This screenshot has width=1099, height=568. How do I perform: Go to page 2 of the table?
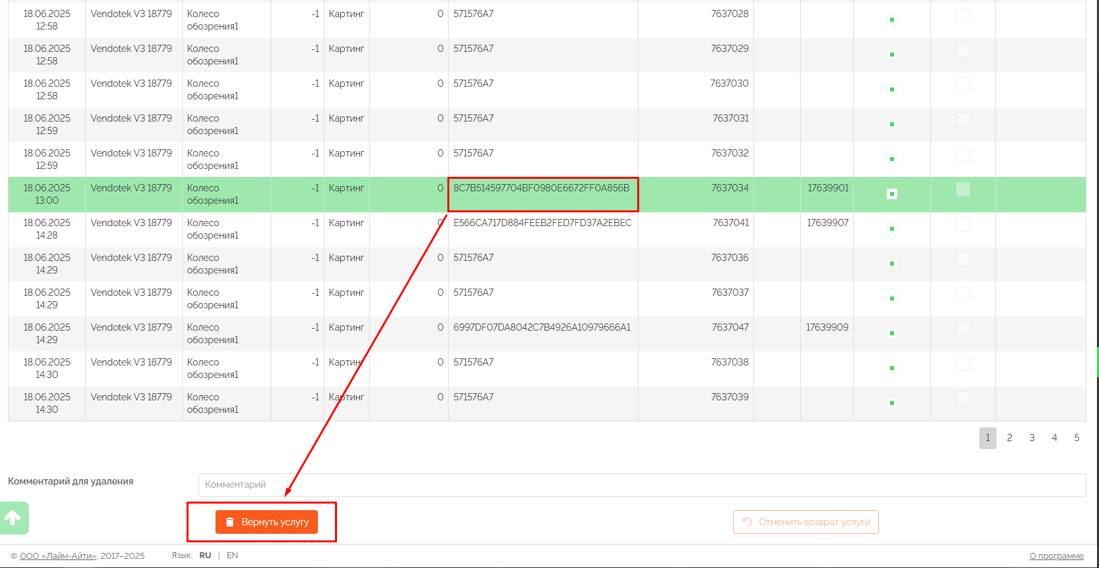click(x=1010, y=438)
